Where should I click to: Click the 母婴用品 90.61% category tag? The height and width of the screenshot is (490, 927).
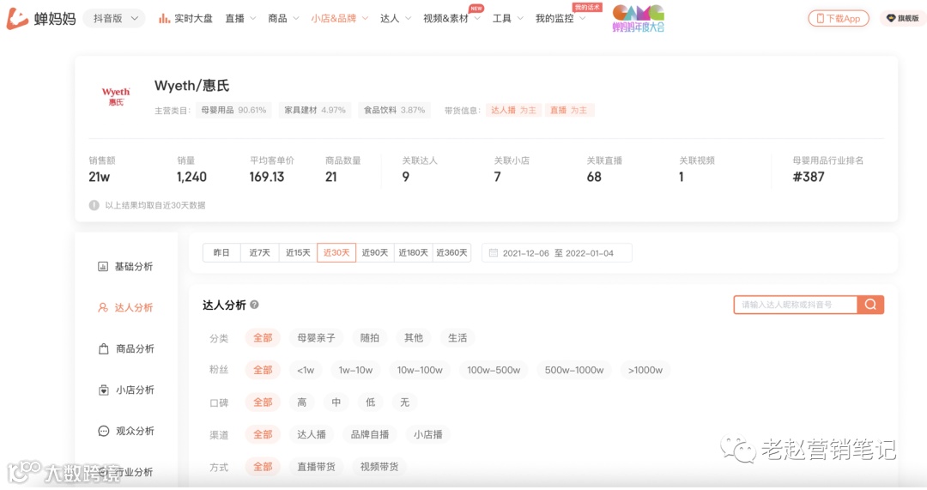click(x=233, y=110)
